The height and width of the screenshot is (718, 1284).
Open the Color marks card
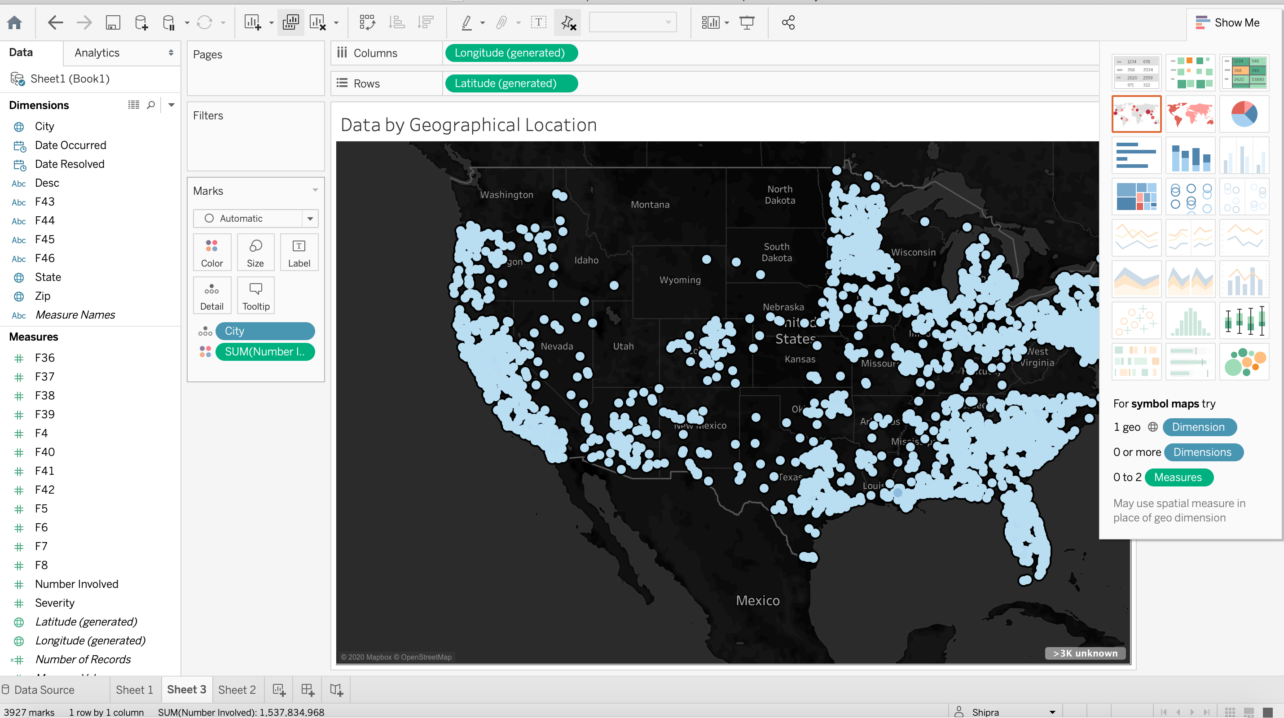tap(212, 252)
